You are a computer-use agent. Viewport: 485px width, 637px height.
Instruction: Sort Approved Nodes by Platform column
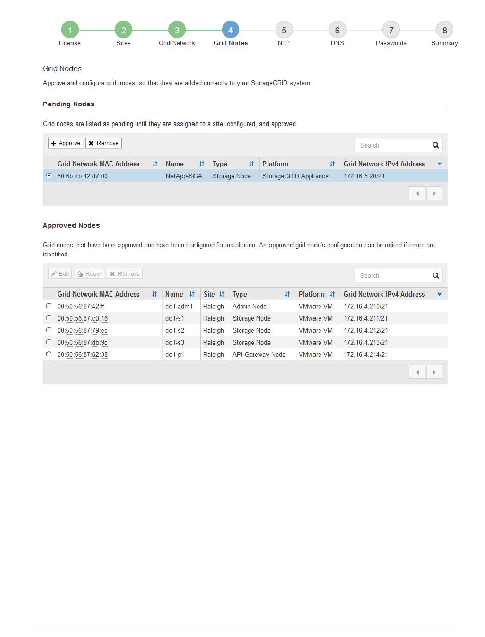point(332,294)
